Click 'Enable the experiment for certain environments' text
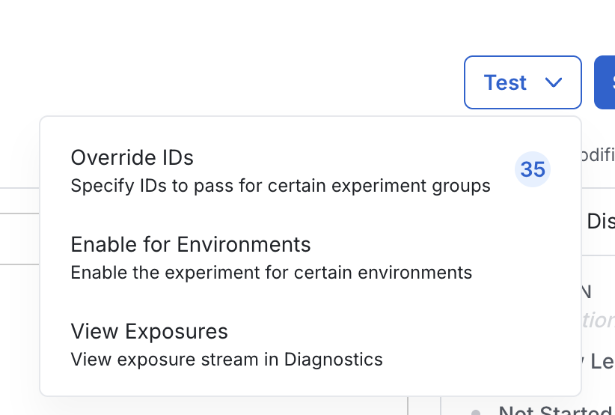Image resolution: width=615 pixels, height=415 pixels. click(x=272, y=273)
